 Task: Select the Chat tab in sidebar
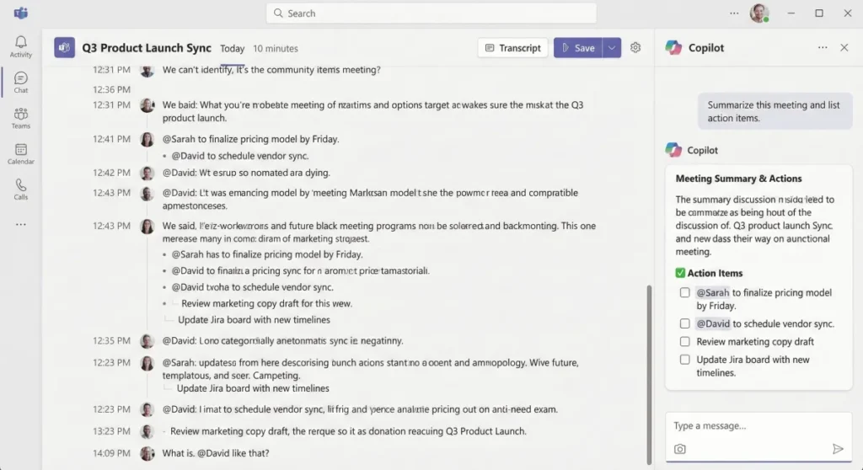pos(21,83)
